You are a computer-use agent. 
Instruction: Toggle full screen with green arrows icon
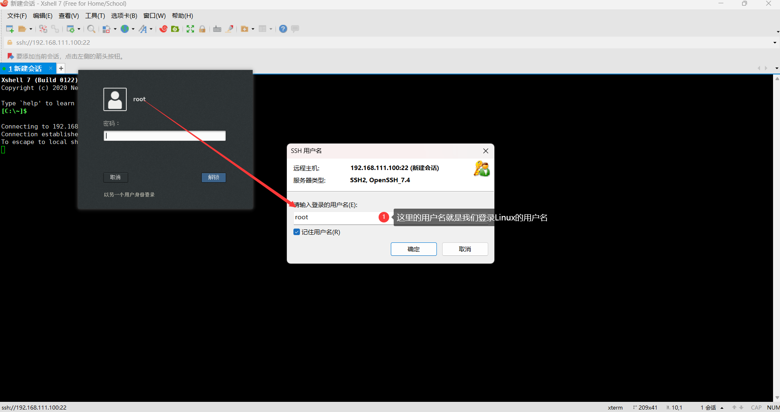[x=190, y=29]
